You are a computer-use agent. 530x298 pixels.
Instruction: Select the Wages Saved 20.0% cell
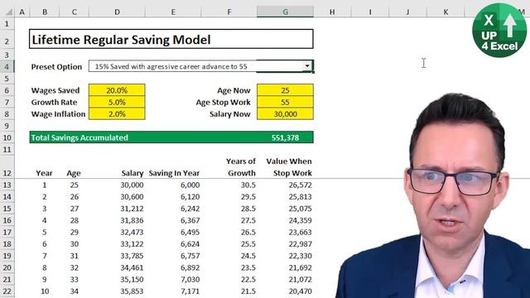tap(117, 90)
